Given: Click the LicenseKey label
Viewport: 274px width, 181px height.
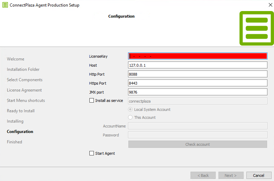Looking at the screenshot, I should [x=98, y=56].
